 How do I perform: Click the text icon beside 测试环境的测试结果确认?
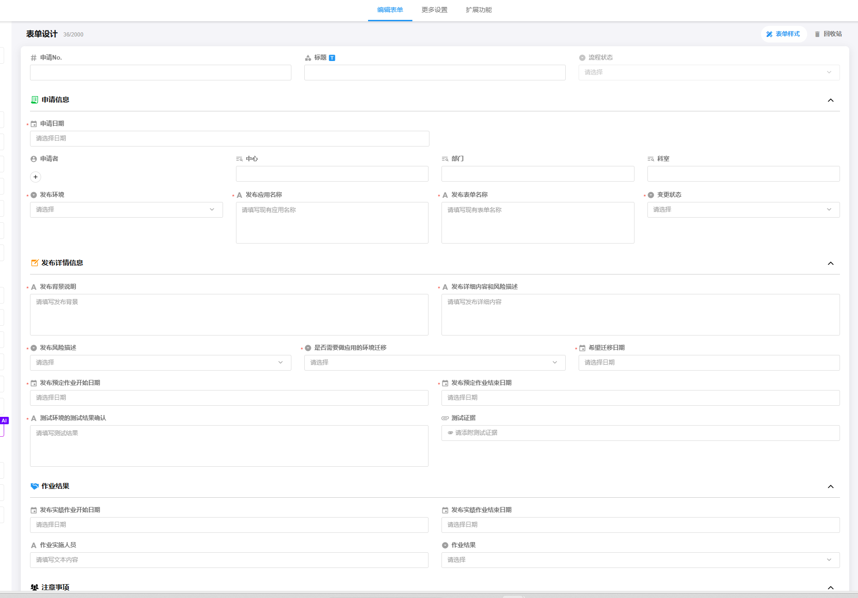pos(34,418)
